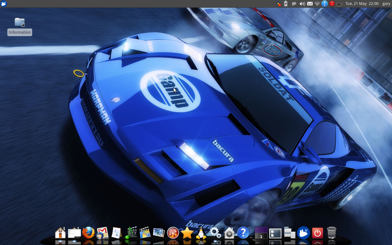This screenshot has width=392, height=245.
Task: Click the coffee cup tray icon
Action: tap(339, 4)
